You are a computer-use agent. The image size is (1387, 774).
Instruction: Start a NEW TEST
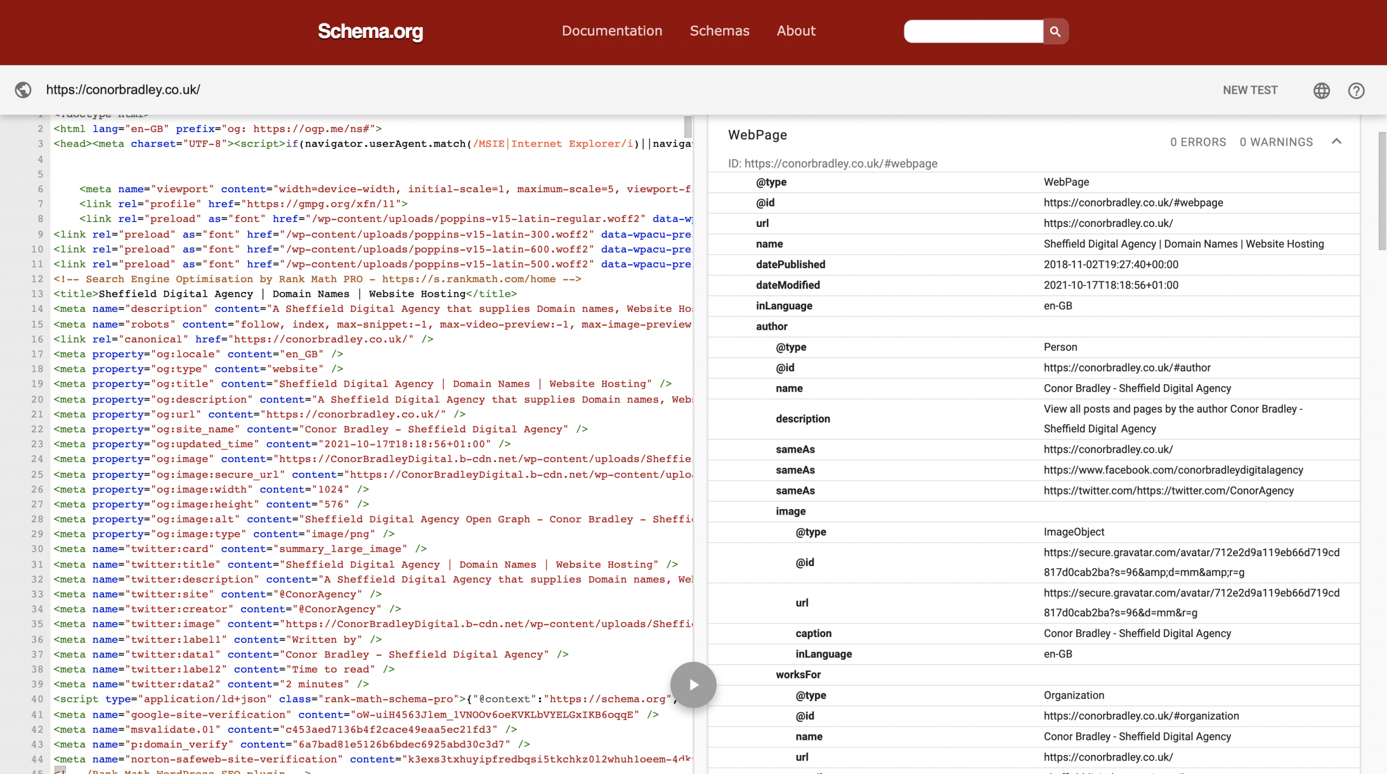coord(1250,90)
